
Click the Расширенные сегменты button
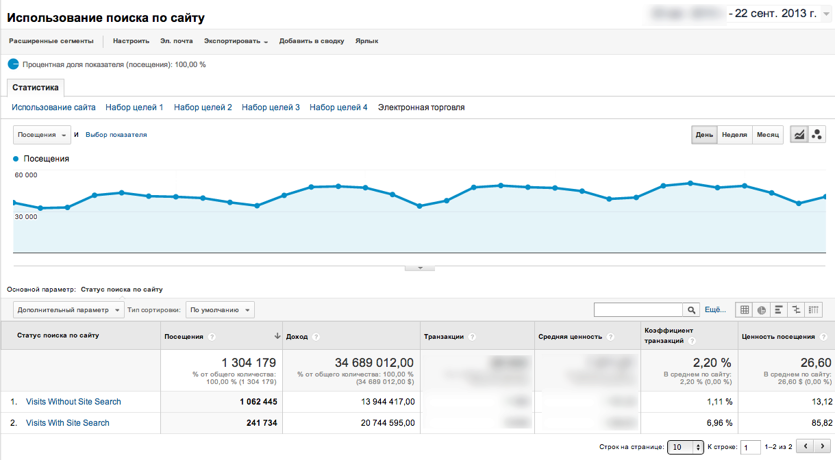coord(51,41)
